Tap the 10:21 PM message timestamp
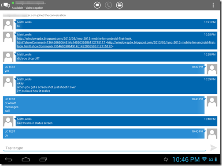The height and width of the screenshot is (166, 222). point(210,22)
